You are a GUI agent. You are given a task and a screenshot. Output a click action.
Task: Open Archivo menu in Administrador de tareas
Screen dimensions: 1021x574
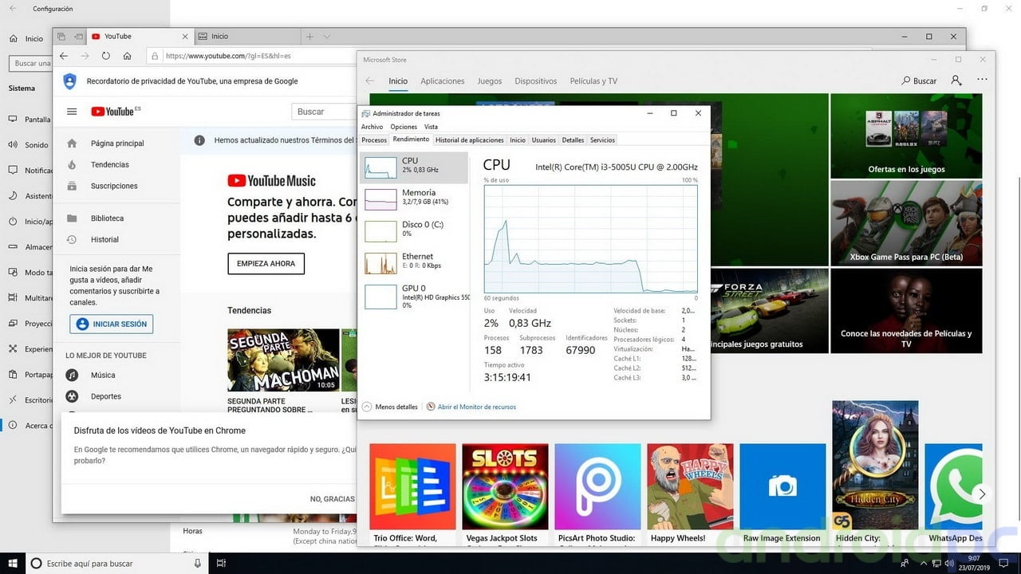(x=372, y=127)
